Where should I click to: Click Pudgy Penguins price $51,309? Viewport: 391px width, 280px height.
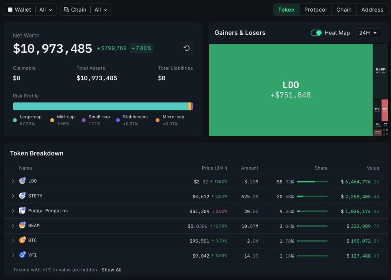199,211
